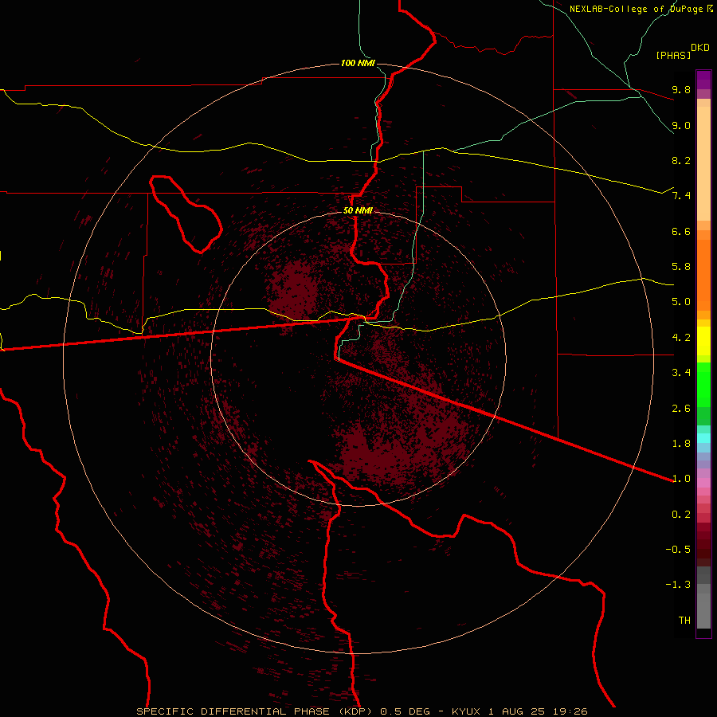Click the TH label on the color scale
This screenshot has width=717, height=717.
click(x=684, y=621)
